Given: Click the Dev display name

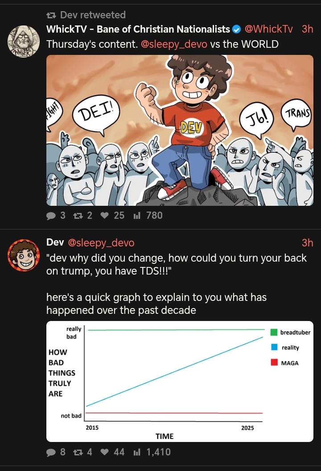Looking at the screenshot, I should coord(55,242).
